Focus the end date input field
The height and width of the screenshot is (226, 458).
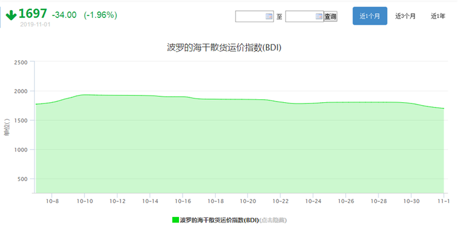pyautogui.click(x=305, y=16)
